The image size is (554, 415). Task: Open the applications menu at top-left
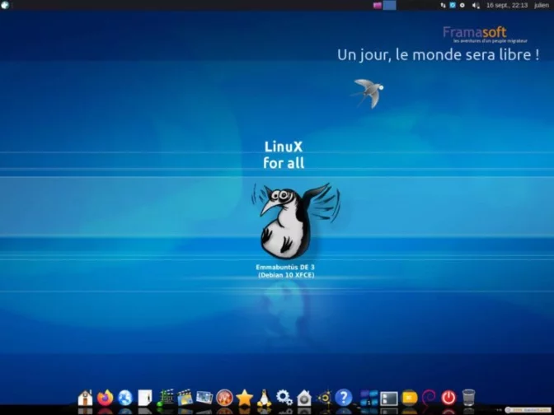[6, 5]
